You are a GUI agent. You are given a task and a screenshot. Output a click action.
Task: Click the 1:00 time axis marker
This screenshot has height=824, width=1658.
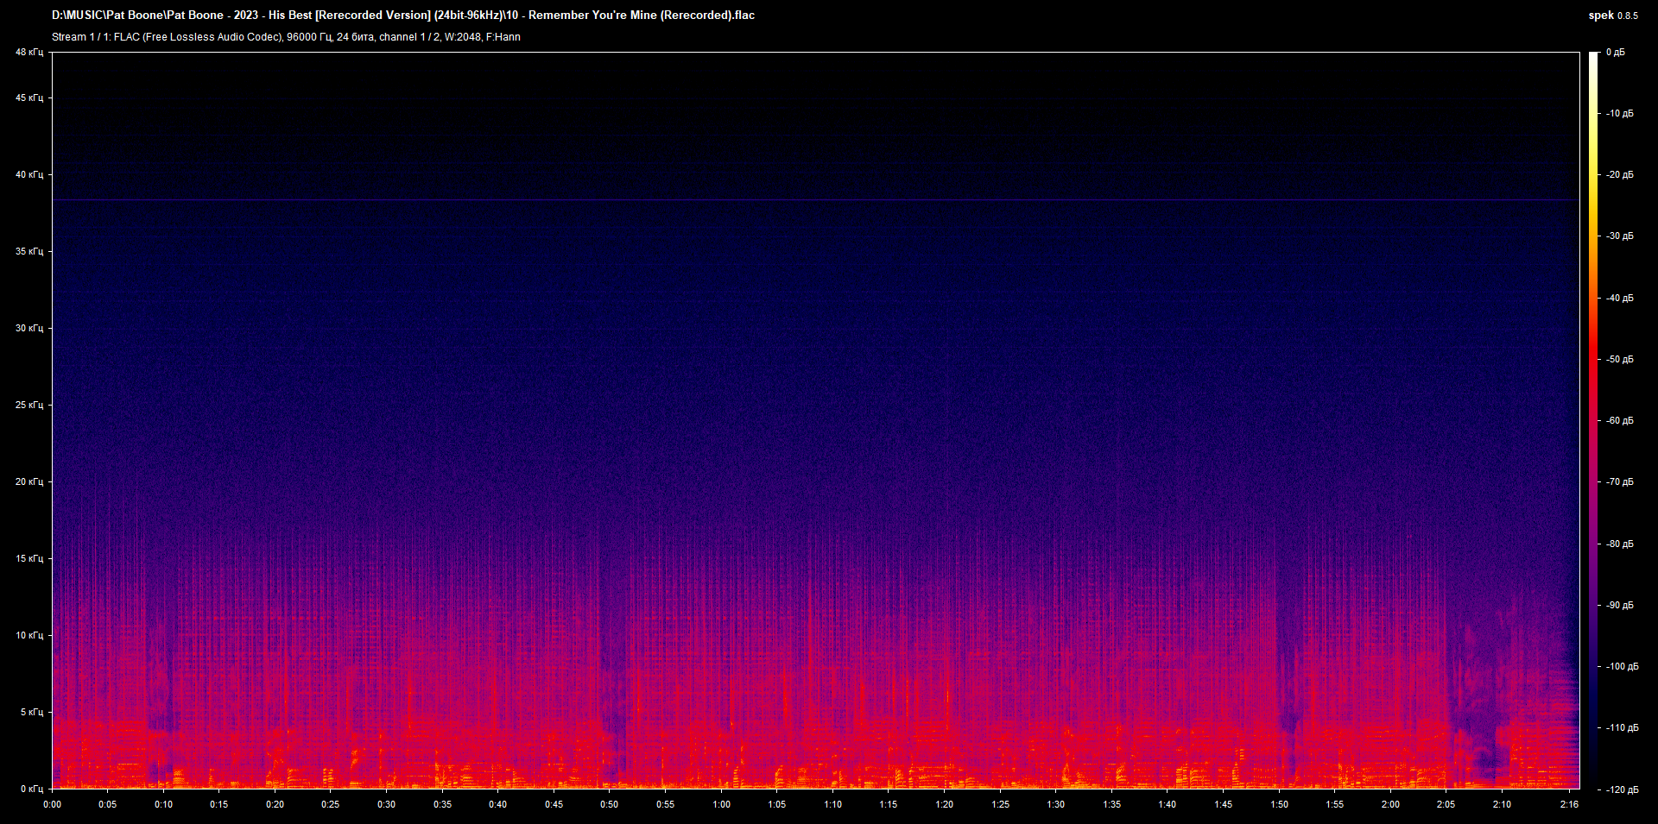(x=721, y=804)
